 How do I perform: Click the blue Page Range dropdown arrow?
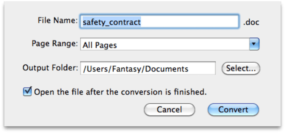(254, 44)
